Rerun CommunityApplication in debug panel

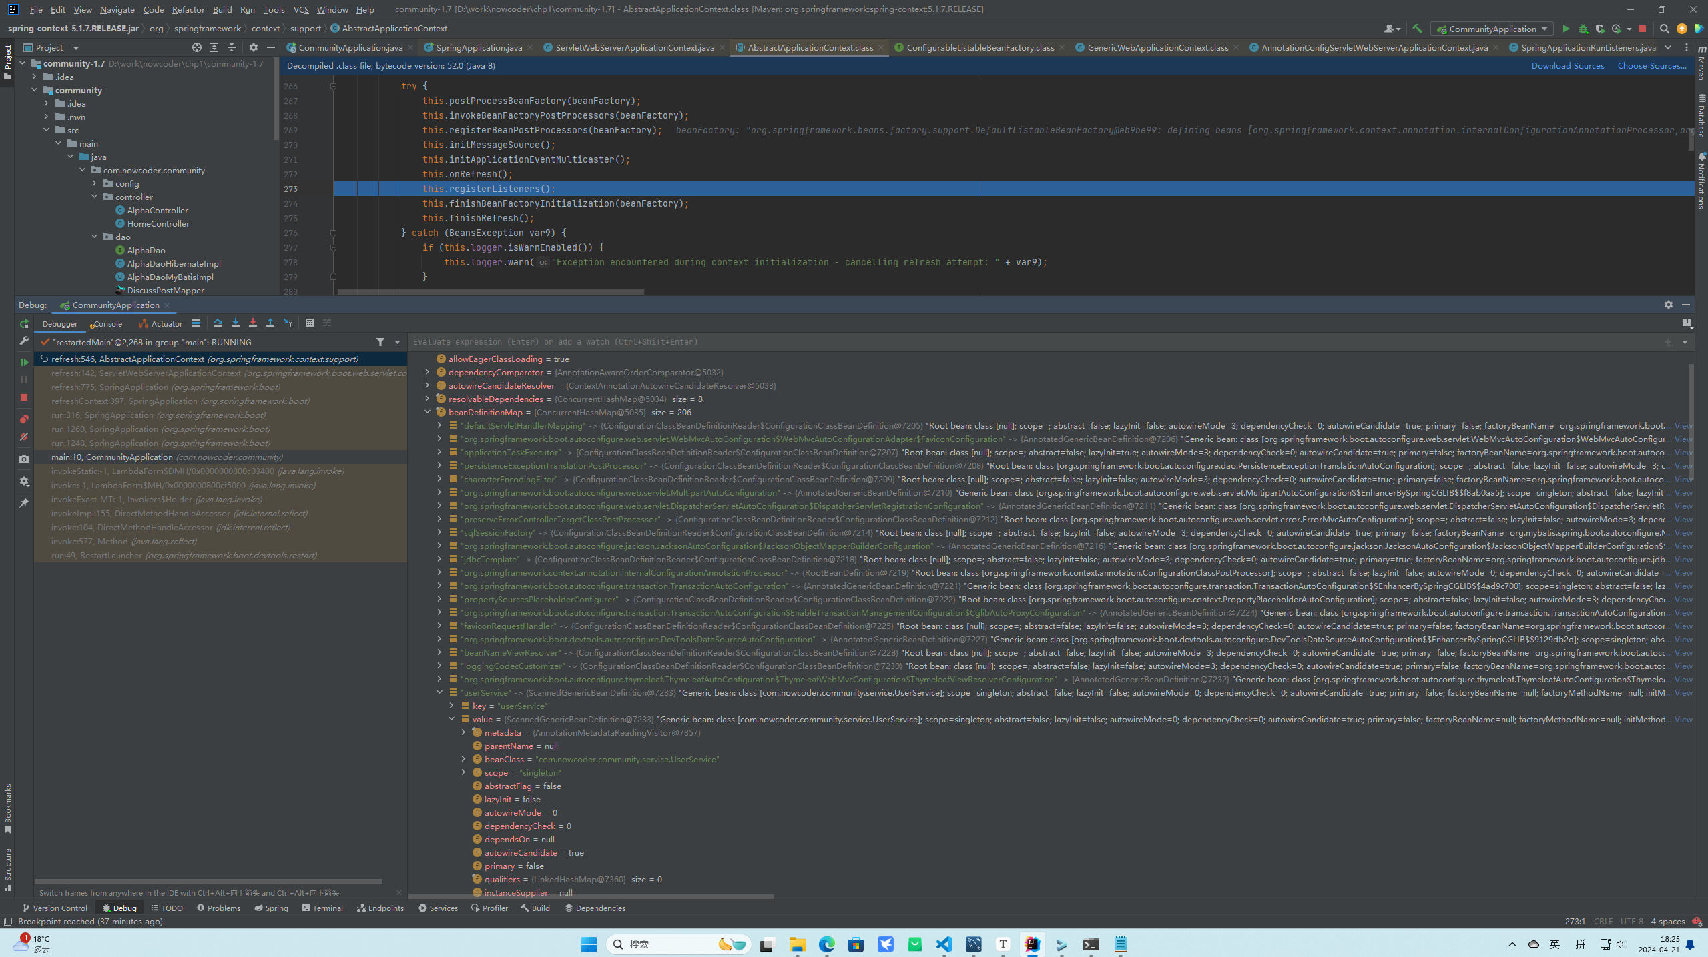pyautogui.click(x=24, y=324)
